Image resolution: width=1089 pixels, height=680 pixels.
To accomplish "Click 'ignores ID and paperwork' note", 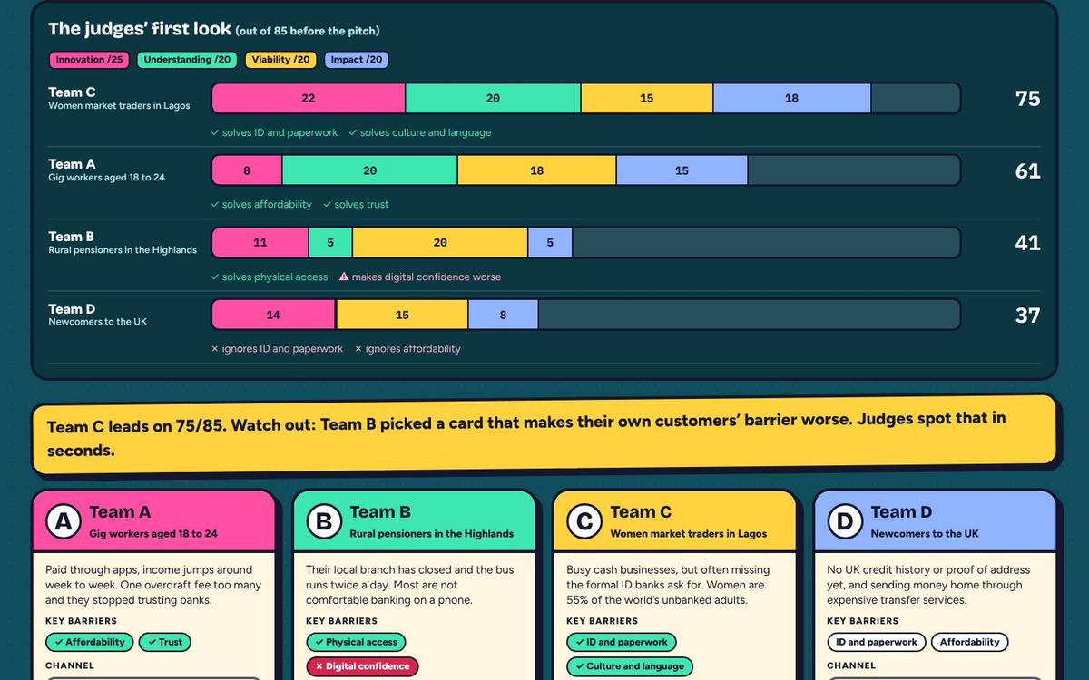I will [x=277, y=349].
